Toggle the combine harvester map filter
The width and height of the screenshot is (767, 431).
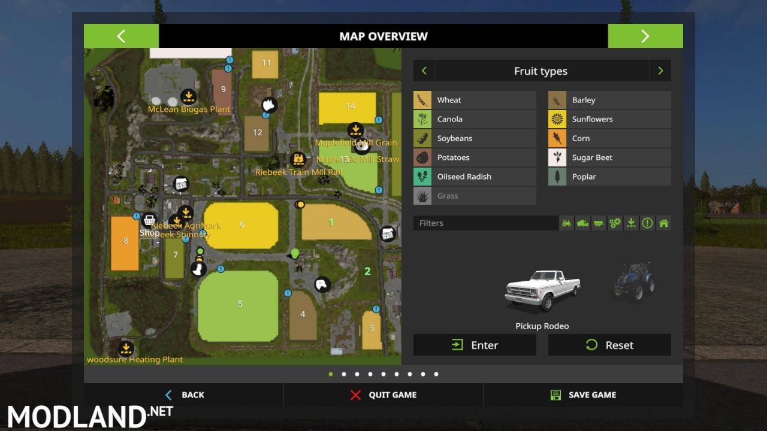tap(582, 223)
